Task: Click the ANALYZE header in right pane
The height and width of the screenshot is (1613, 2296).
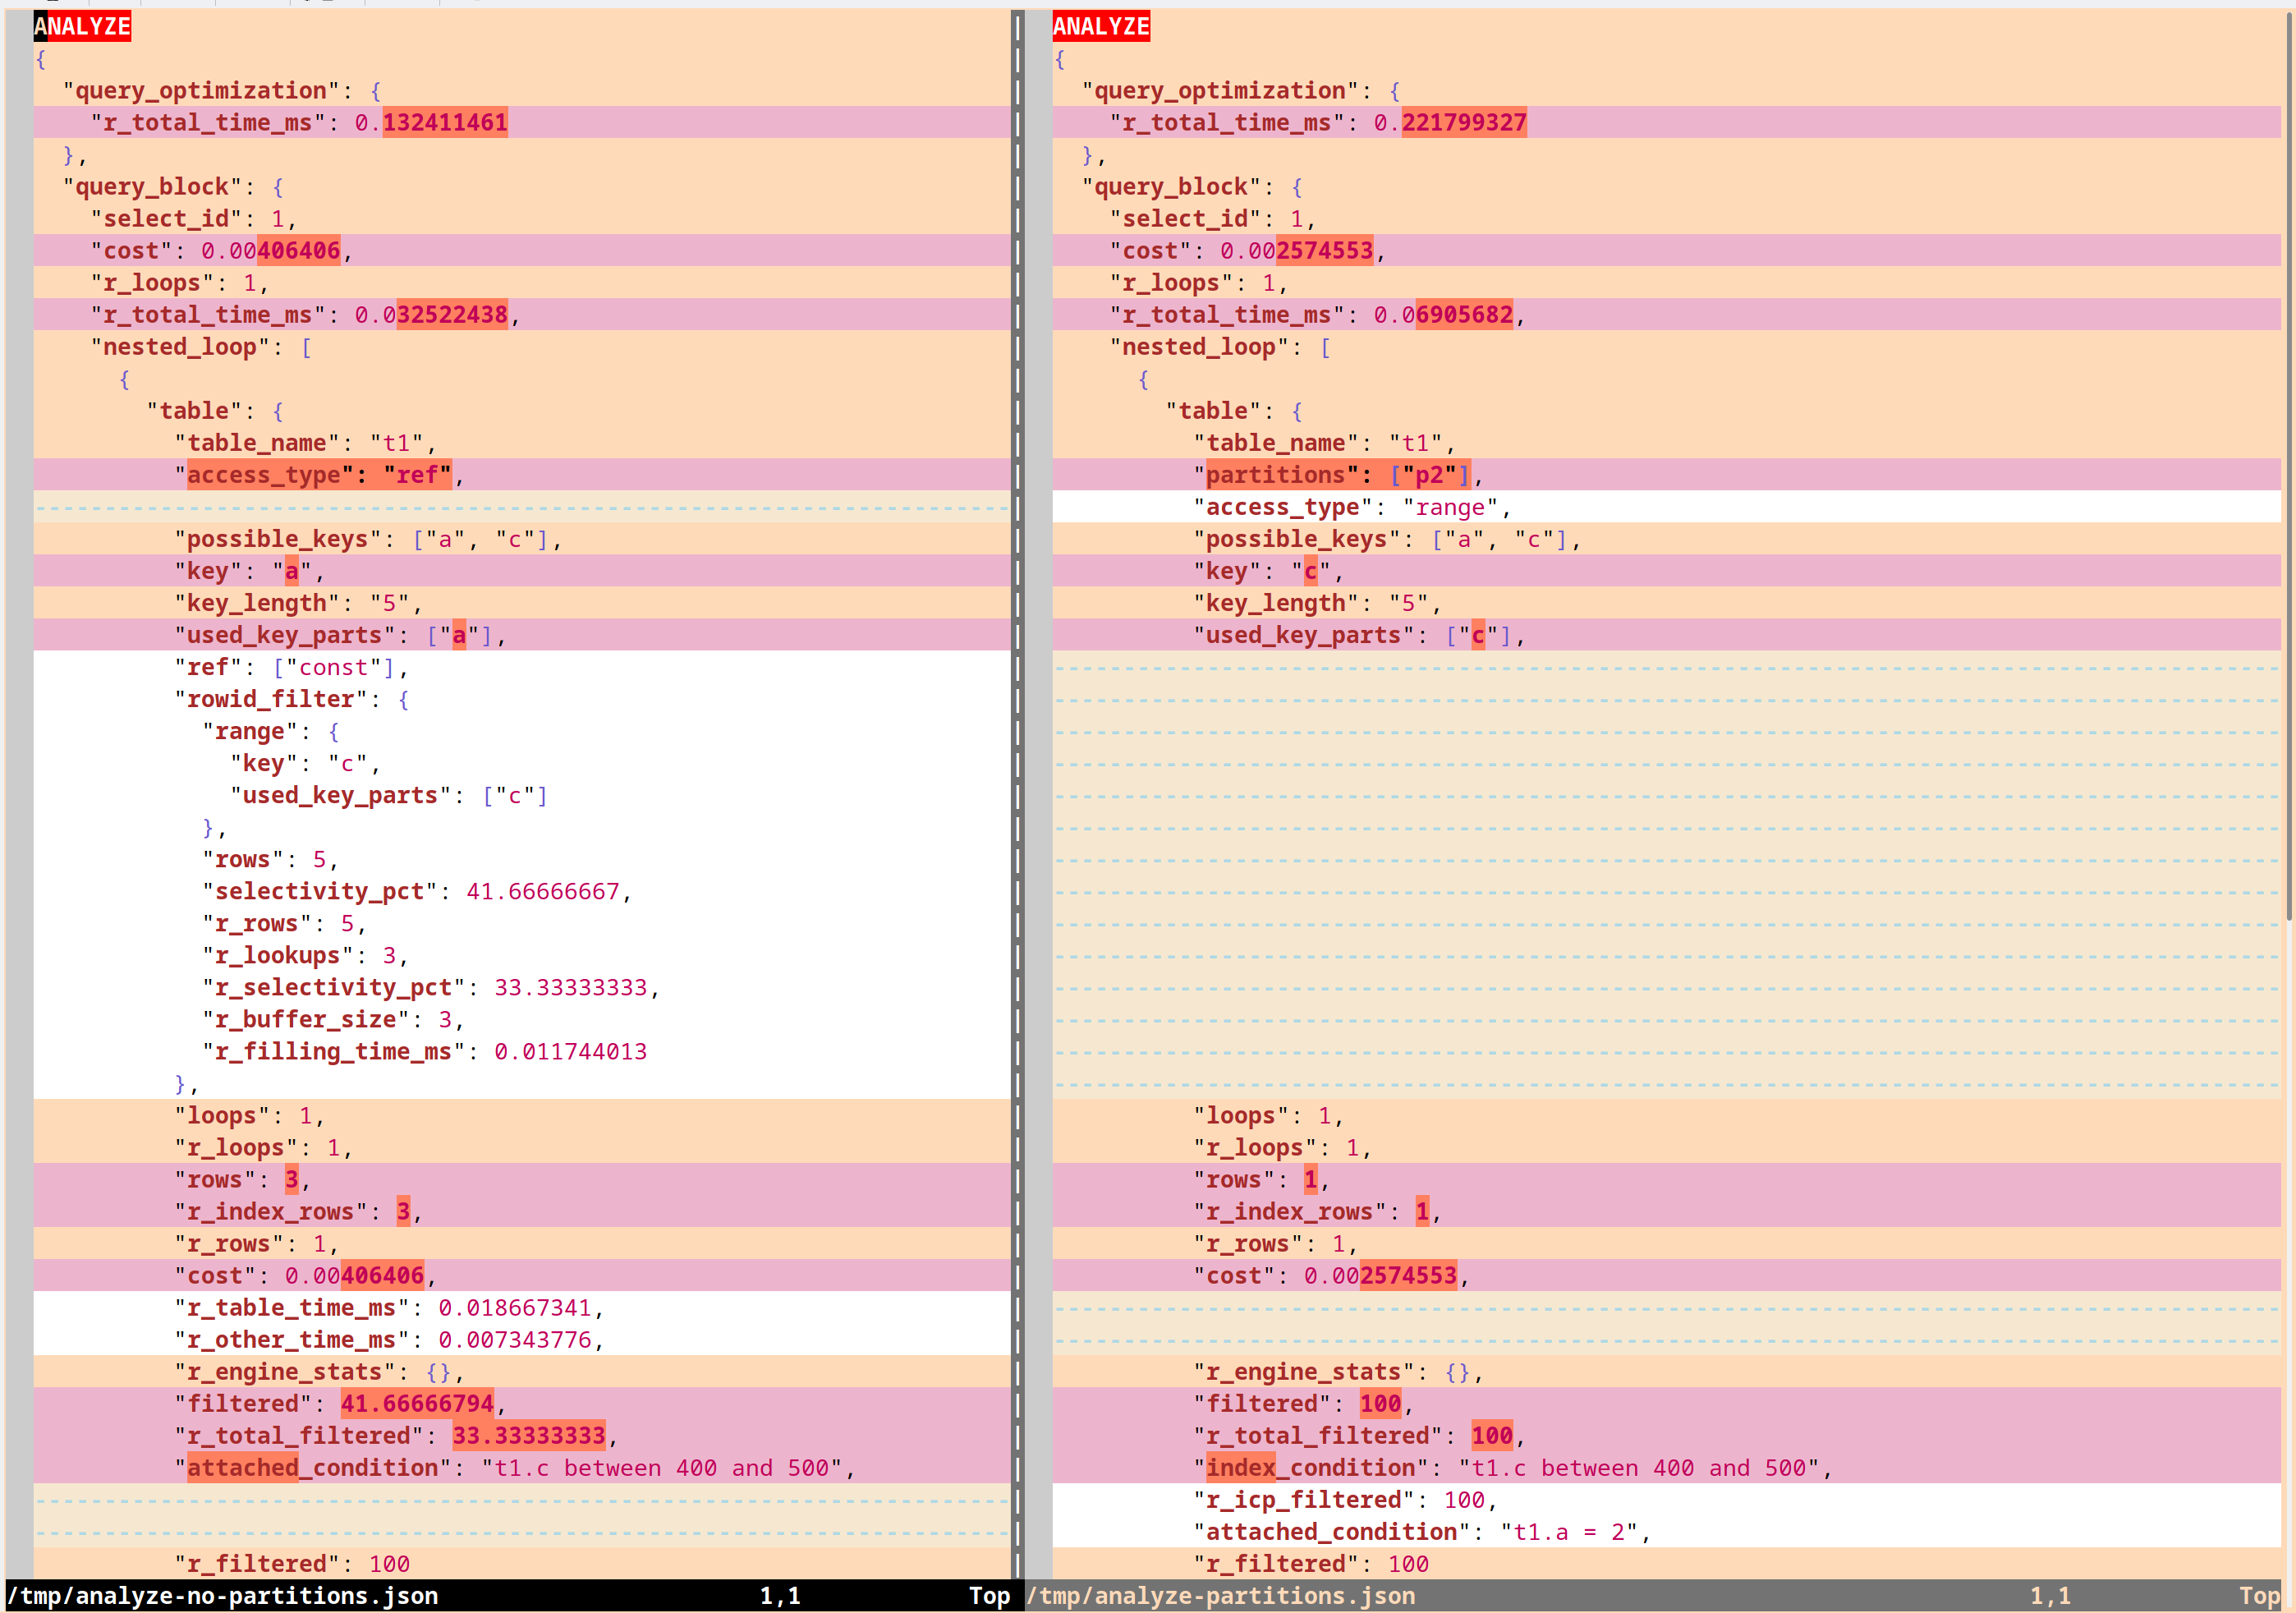Action: coord(1100,26)
